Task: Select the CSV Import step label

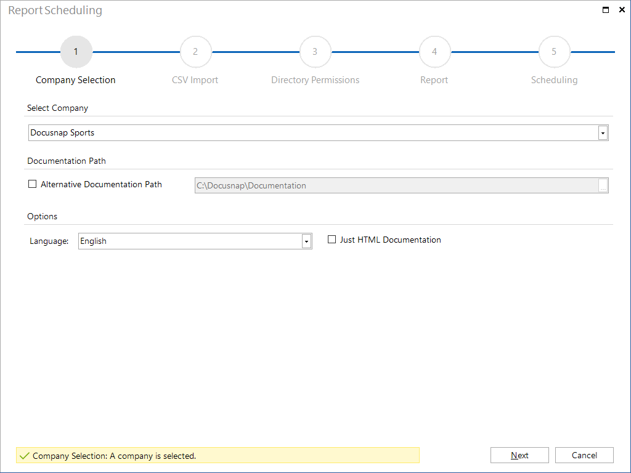Action: coord(195,80)
